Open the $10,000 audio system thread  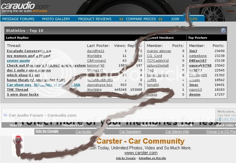coord(46,65)
